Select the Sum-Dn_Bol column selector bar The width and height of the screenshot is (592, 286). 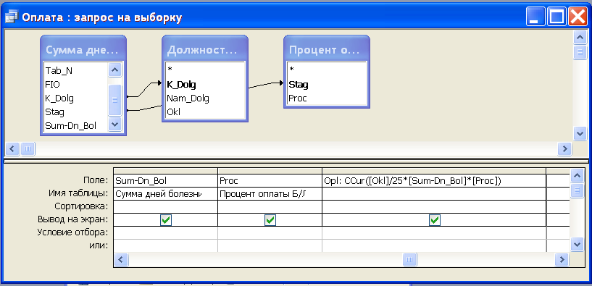(x=165, y=171)
